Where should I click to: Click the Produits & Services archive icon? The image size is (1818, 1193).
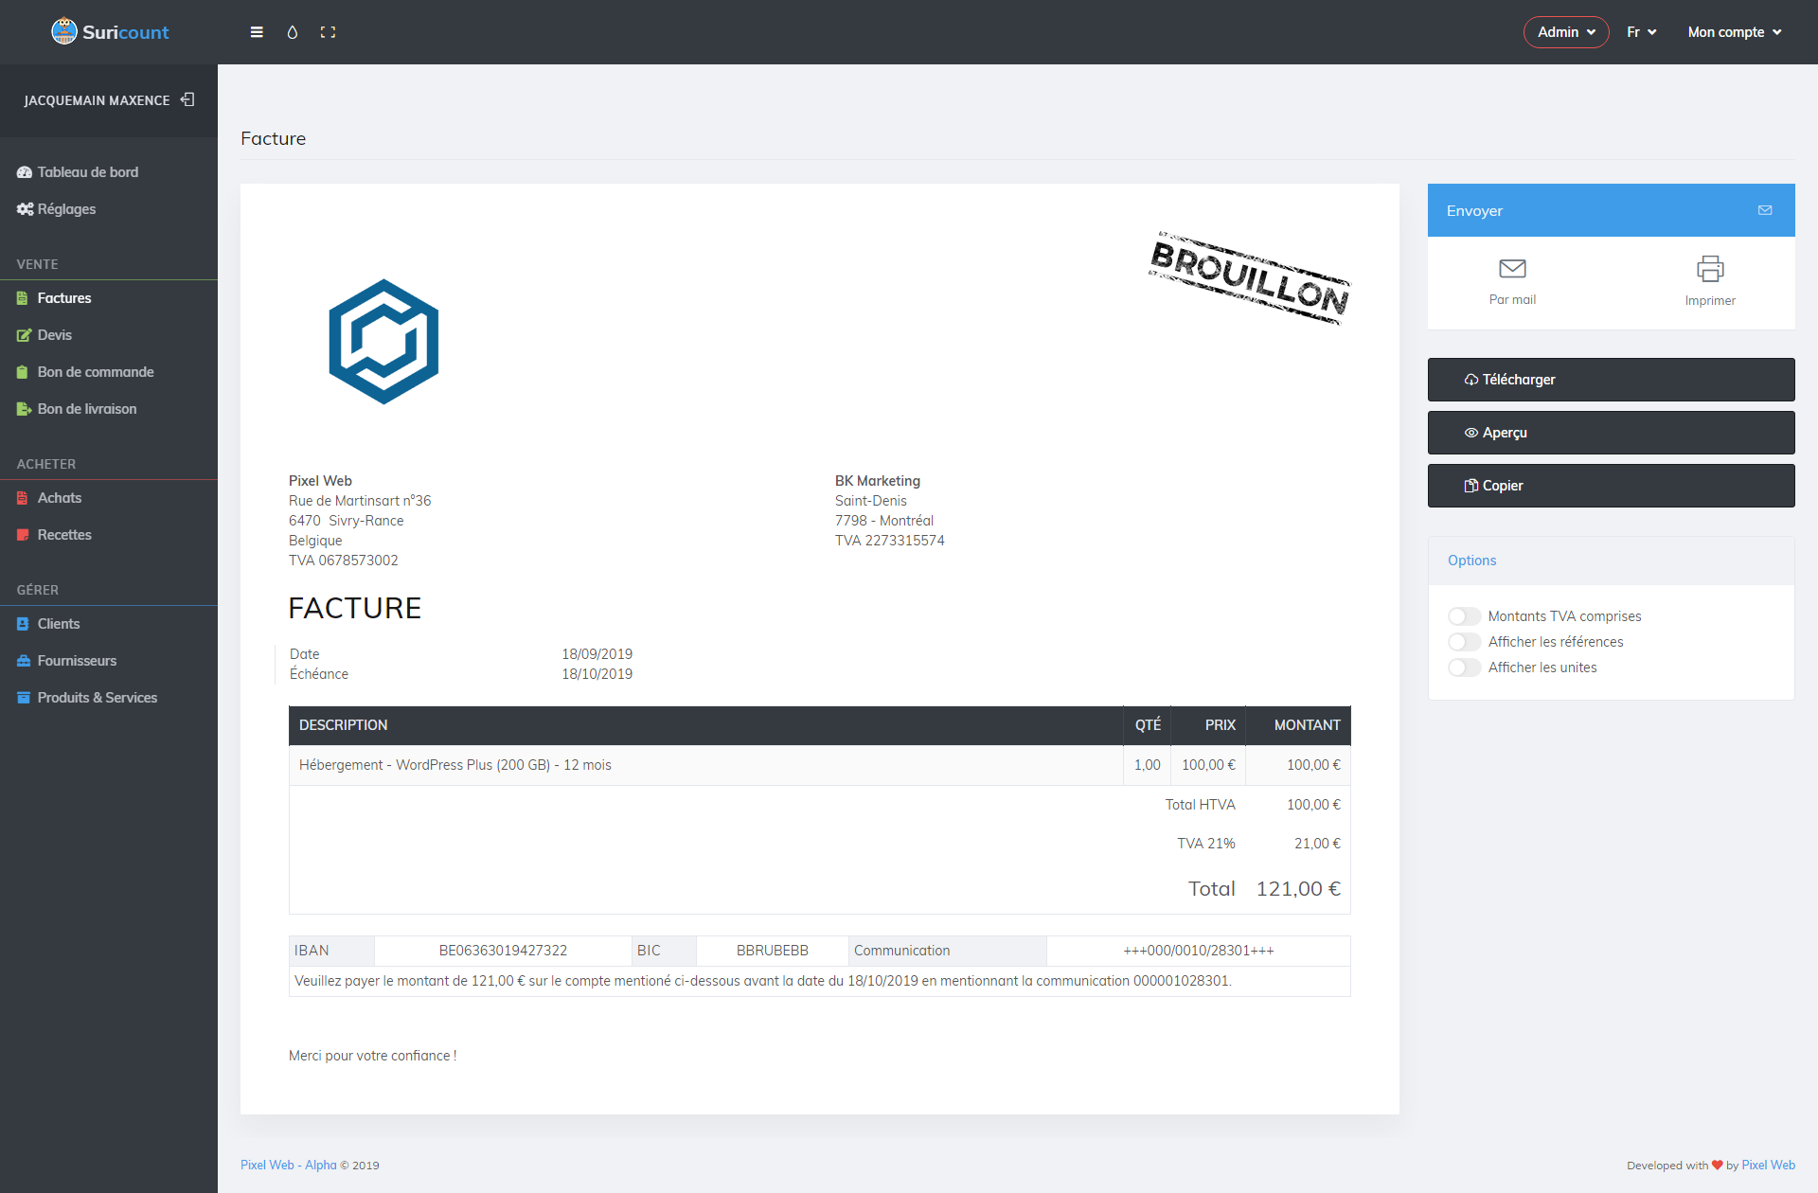click(24, 698)
